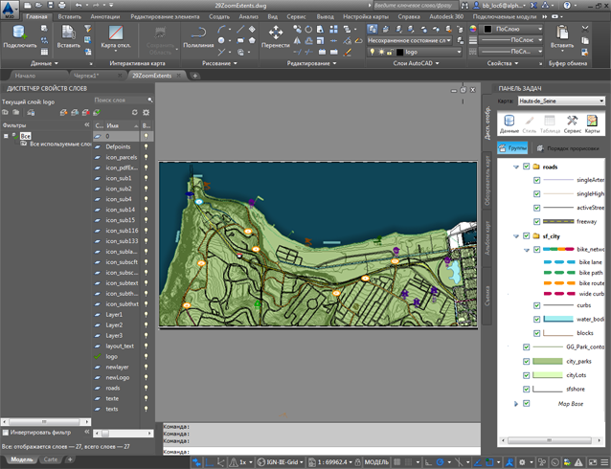Click the Сервис tools icon in task pane
The height and width of the screenshot is (469, 611).
click(x=572, y=123)
